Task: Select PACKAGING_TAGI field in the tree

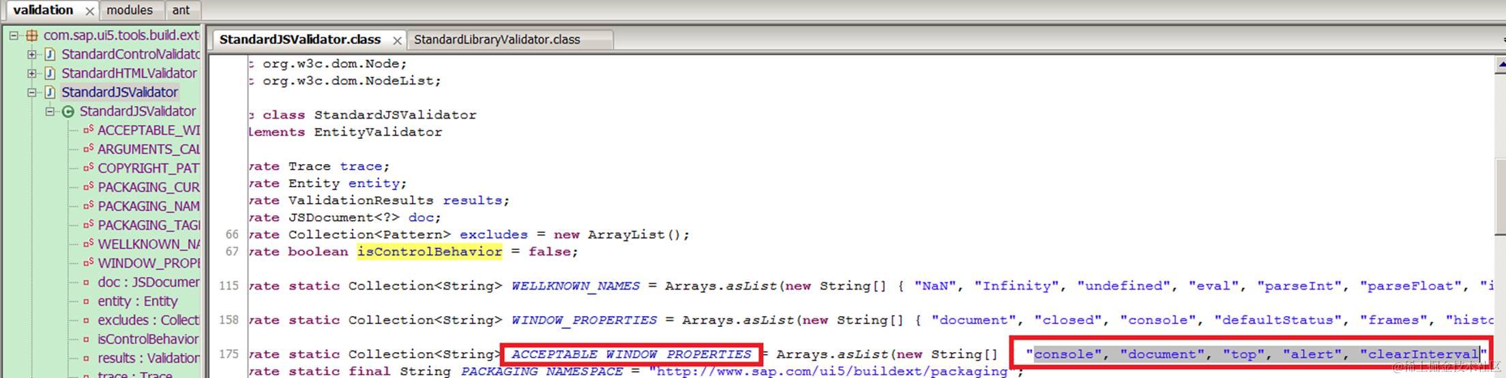Action: pyautogui.click(x=149, y=226)
